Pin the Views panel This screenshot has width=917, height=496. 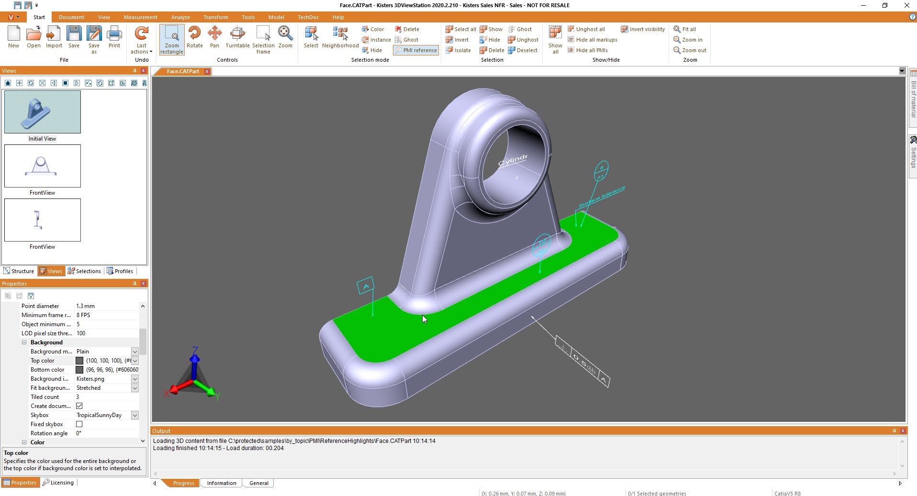click(x=134, y=71)
